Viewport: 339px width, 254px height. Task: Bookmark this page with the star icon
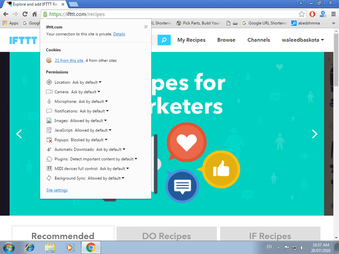302,14
